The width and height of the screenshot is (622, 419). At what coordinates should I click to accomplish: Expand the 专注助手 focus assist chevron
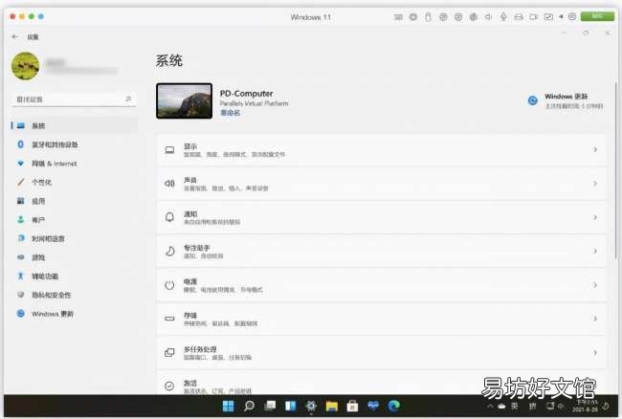[595, 251]
